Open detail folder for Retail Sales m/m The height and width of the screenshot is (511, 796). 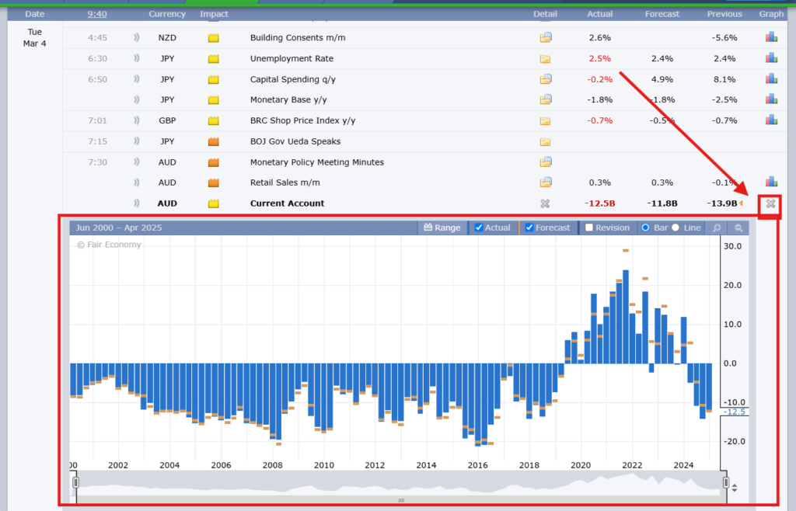(545, 182)
